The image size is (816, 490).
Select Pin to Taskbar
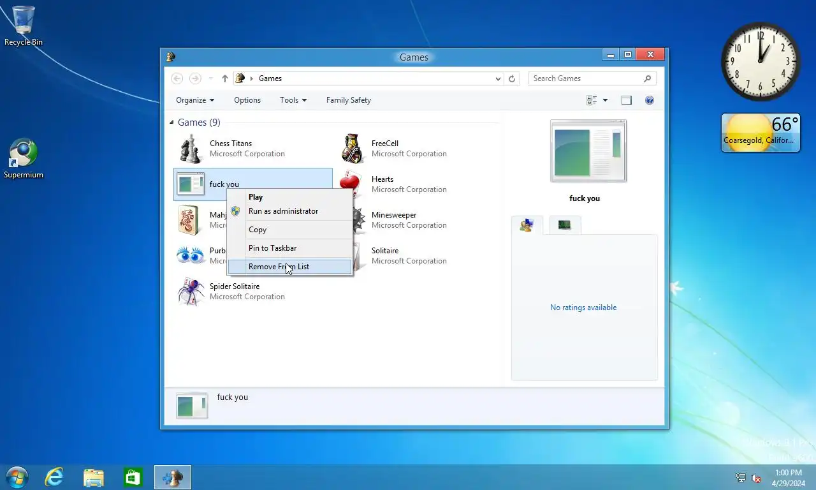tap(290, 248)
